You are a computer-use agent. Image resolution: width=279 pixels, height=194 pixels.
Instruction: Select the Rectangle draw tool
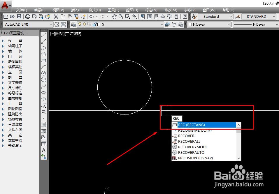(x=44, y=61)
